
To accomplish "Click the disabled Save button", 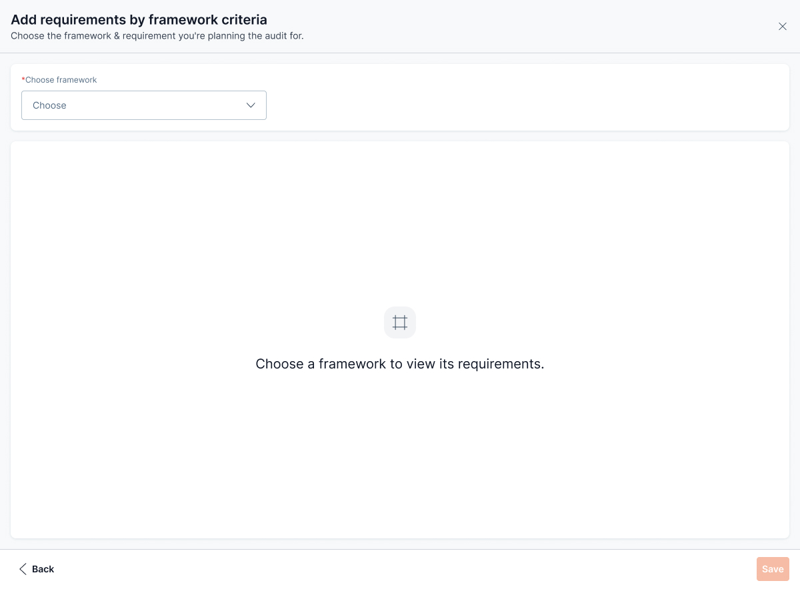I will tap(773, 569).
